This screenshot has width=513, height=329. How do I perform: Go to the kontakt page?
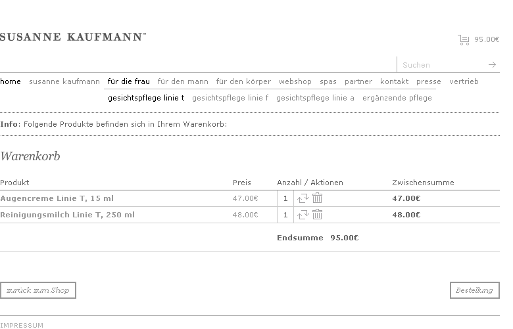394,81
